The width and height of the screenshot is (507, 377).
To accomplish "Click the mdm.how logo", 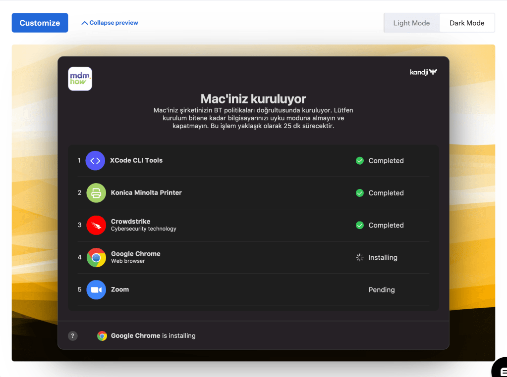I will 80,79.
